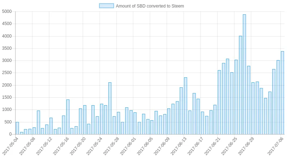Click the x-axis date 2017-05-20

pyautogui.click(x=77, y=146)
